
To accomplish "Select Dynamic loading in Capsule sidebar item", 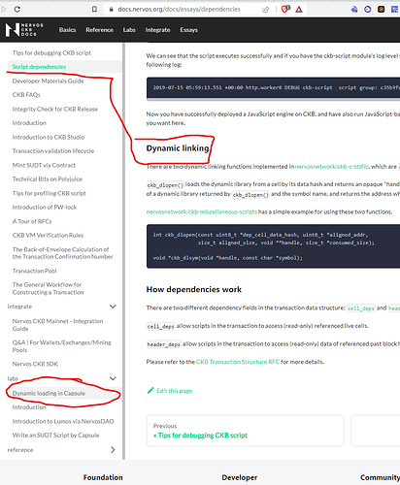I will pyautogui.click(x=49, y=393).
